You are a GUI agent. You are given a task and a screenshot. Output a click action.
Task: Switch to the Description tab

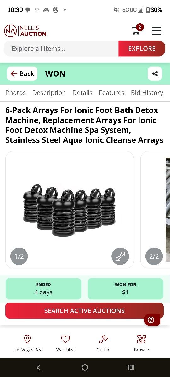(49, 93)
